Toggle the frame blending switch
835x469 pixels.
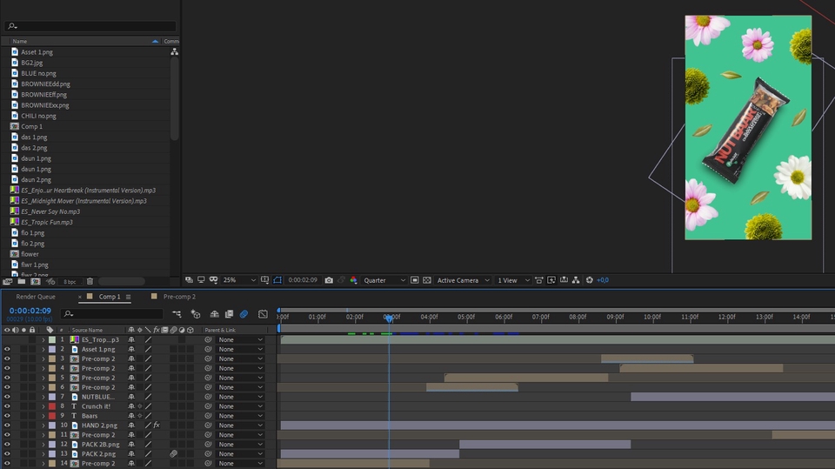coord(229,314)
